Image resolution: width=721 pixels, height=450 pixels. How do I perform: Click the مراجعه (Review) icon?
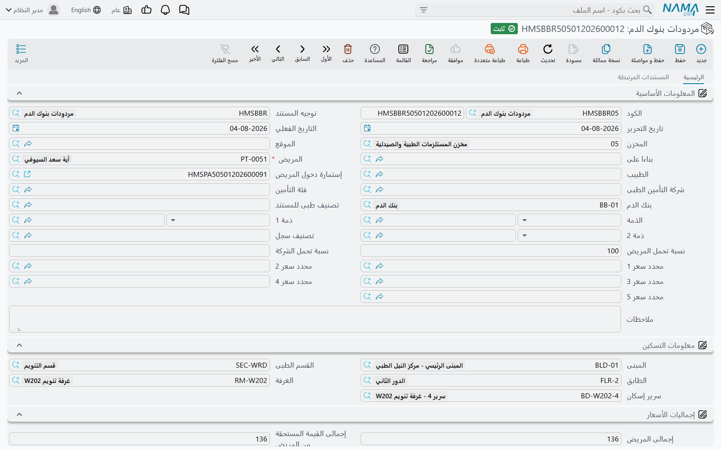(429, 49)
